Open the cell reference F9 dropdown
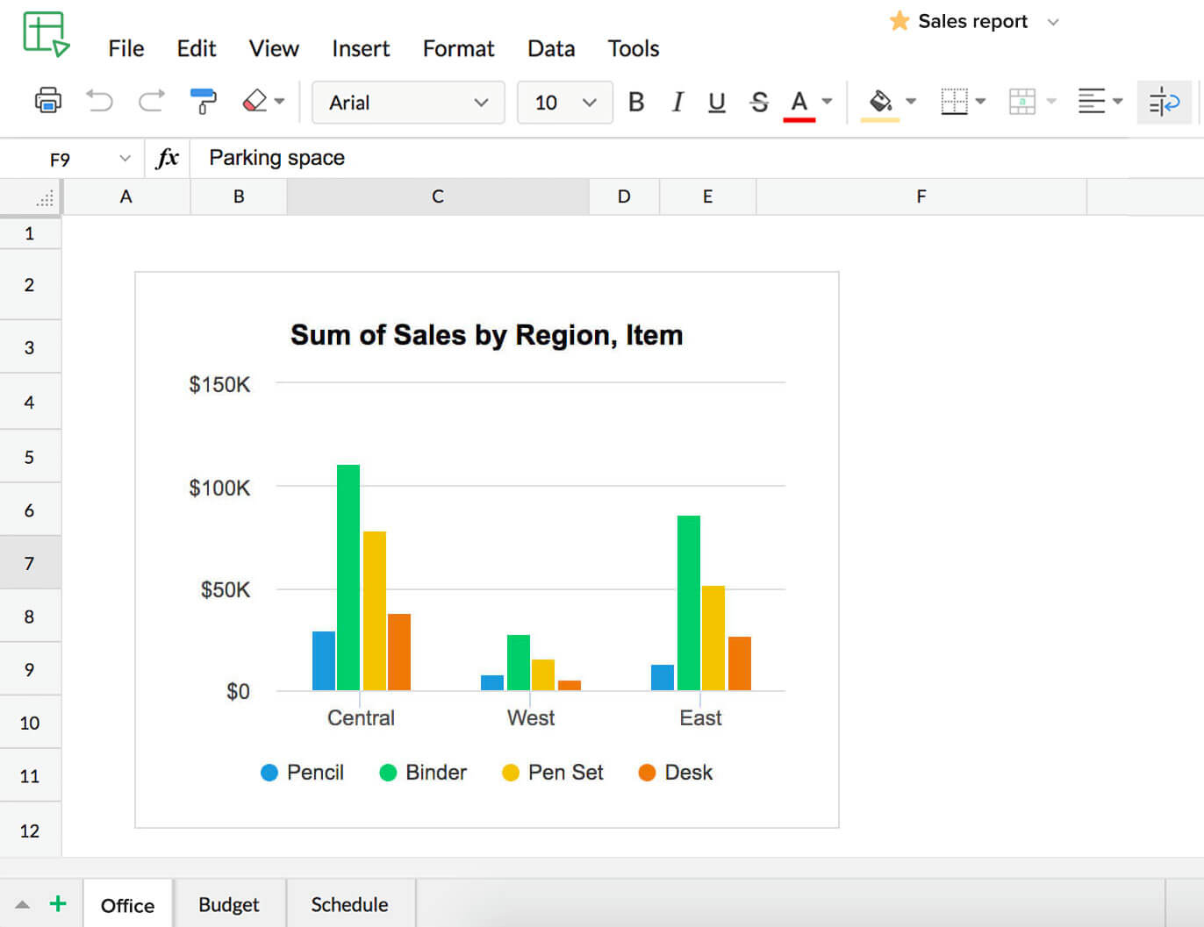1204x927 pixels. point(125,159)
